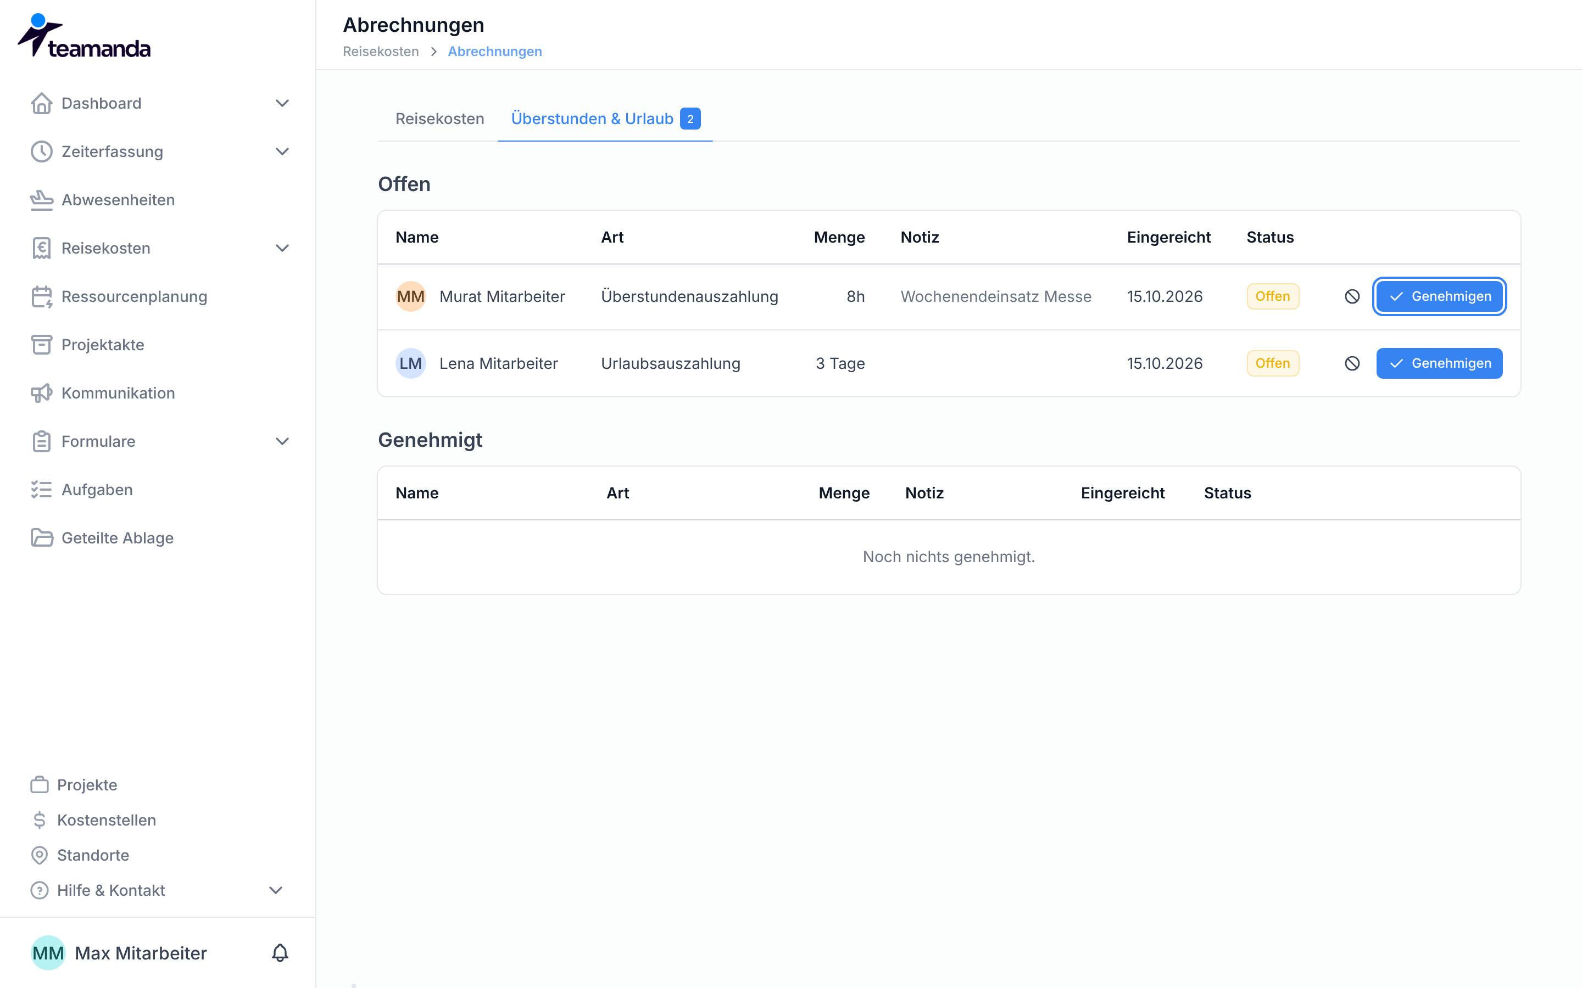Click the Ressourcenplanung calendar icon
This screenshot has height=988, width=1582.
click(x=41, y=296)
